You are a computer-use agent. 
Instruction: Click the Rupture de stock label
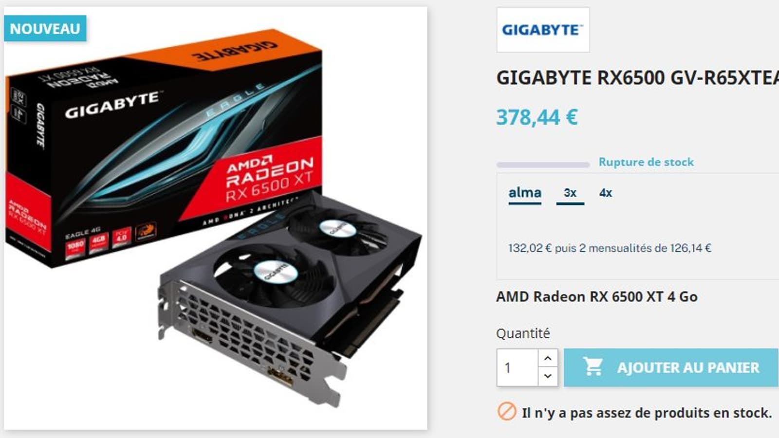(x=646, y=162)
